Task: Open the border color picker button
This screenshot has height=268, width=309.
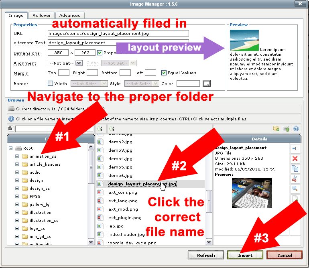Action: (207, 83)
